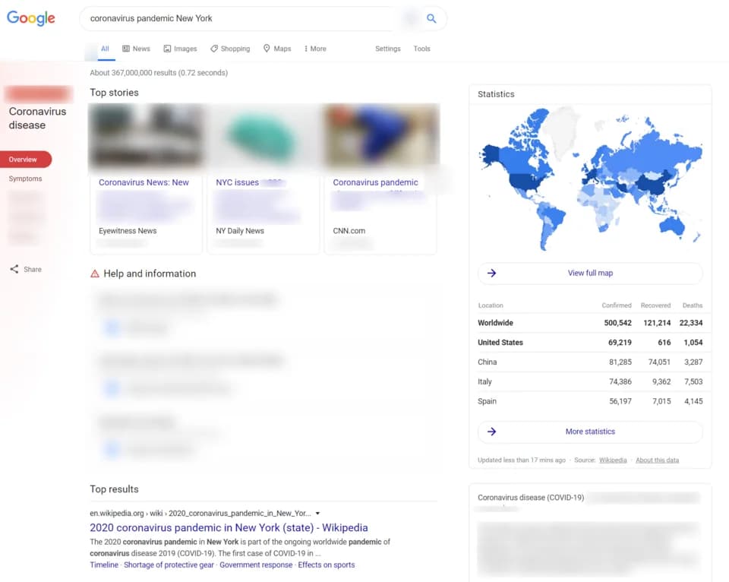Click the Help and information warning icon
Screen dimensions: 729x582
(95, 274)
